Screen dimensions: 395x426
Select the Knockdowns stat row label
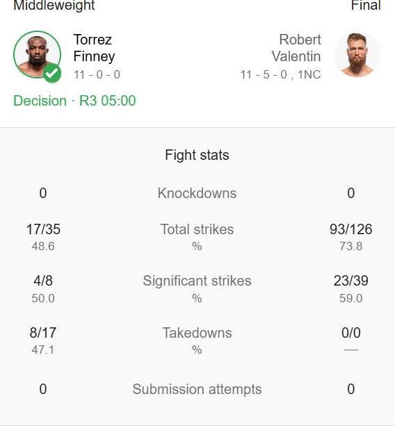pyautogui.click(x=197, y=193)
